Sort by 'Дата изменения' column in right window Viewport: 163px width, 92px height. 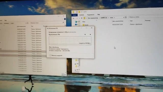pyautogui.click(x=118, y=21)
